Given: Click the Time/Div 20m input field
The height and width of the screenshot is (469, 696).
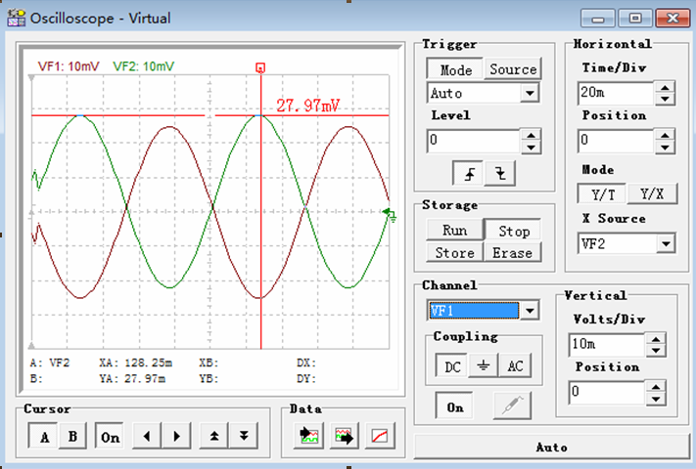Looking at the screenshot, I should pyautogui.click(x=616, y=93).
